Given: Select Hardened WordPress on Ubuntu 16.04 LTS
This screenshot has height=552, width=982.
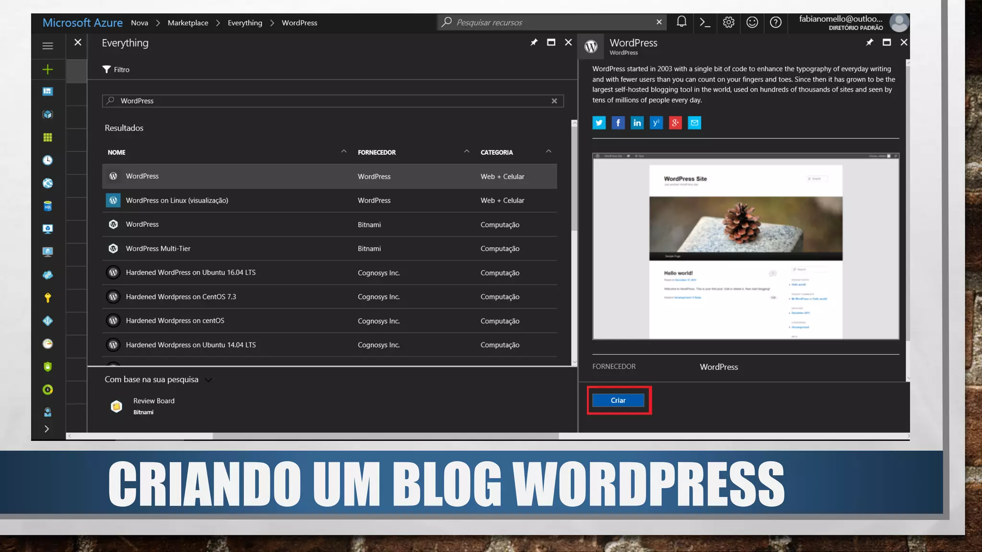Looking at the screenshot, I should click(x=329, y=273).
